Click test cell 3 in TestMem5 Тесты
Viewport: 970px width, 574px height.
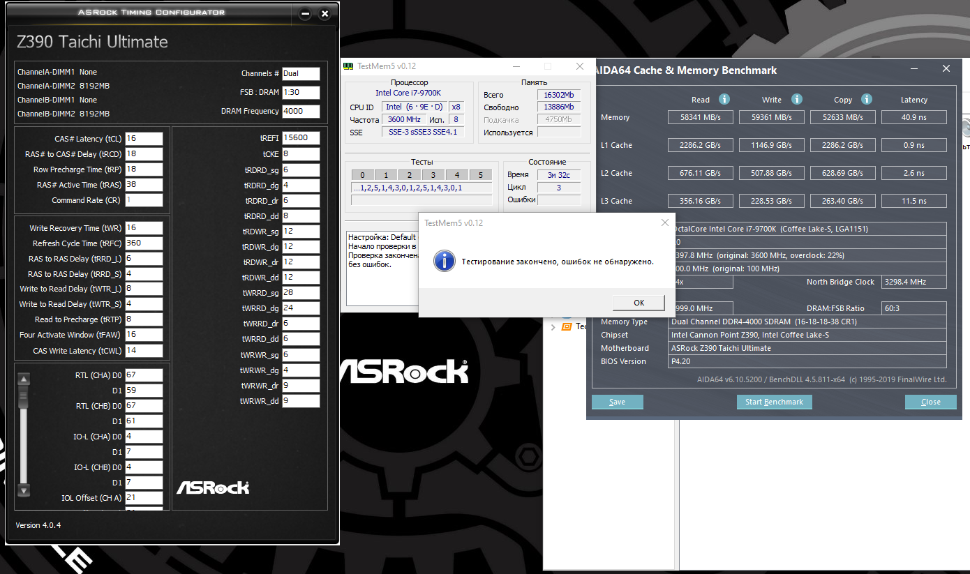tap(433, 175)
